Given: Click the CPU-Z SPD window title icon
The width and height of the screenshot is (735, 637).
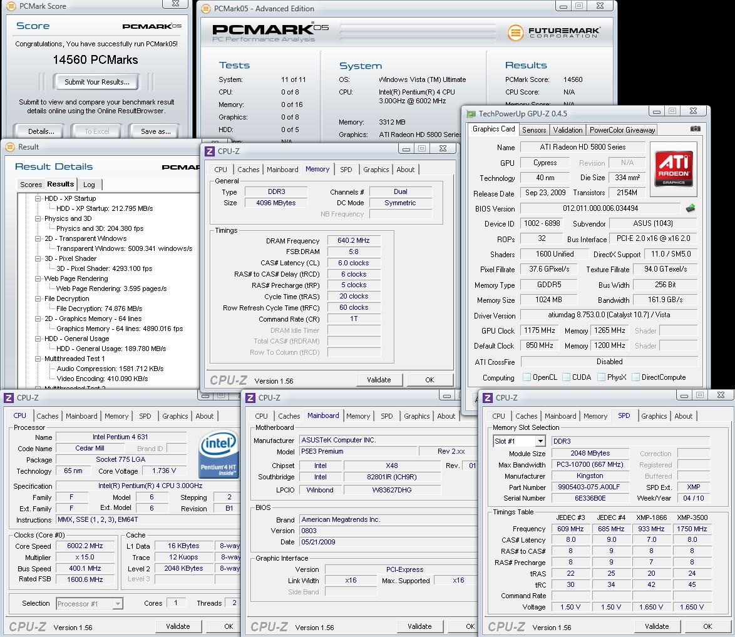Looking at the screenshot, I should 488,398.
